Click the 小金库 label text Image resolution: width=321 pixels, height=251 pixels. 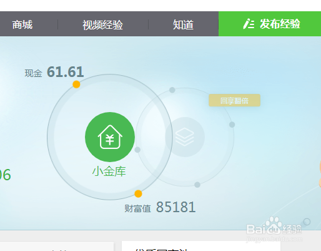coord(109,172)
